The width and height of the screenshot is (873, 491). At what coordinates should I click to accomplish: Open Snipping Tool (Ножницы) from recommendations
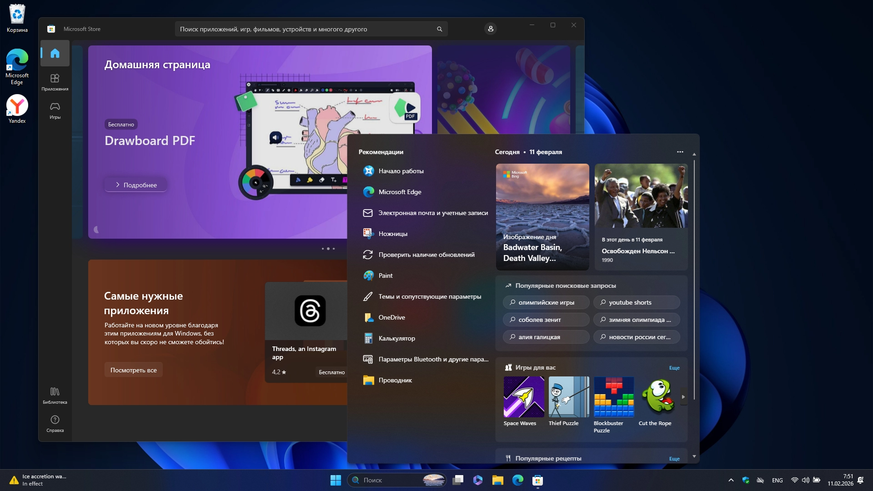pos(393,234)
